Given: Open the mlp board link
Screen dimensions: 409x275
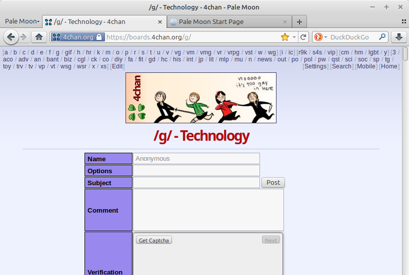Looking at the screenshot, I should click(x=224, y=59).
